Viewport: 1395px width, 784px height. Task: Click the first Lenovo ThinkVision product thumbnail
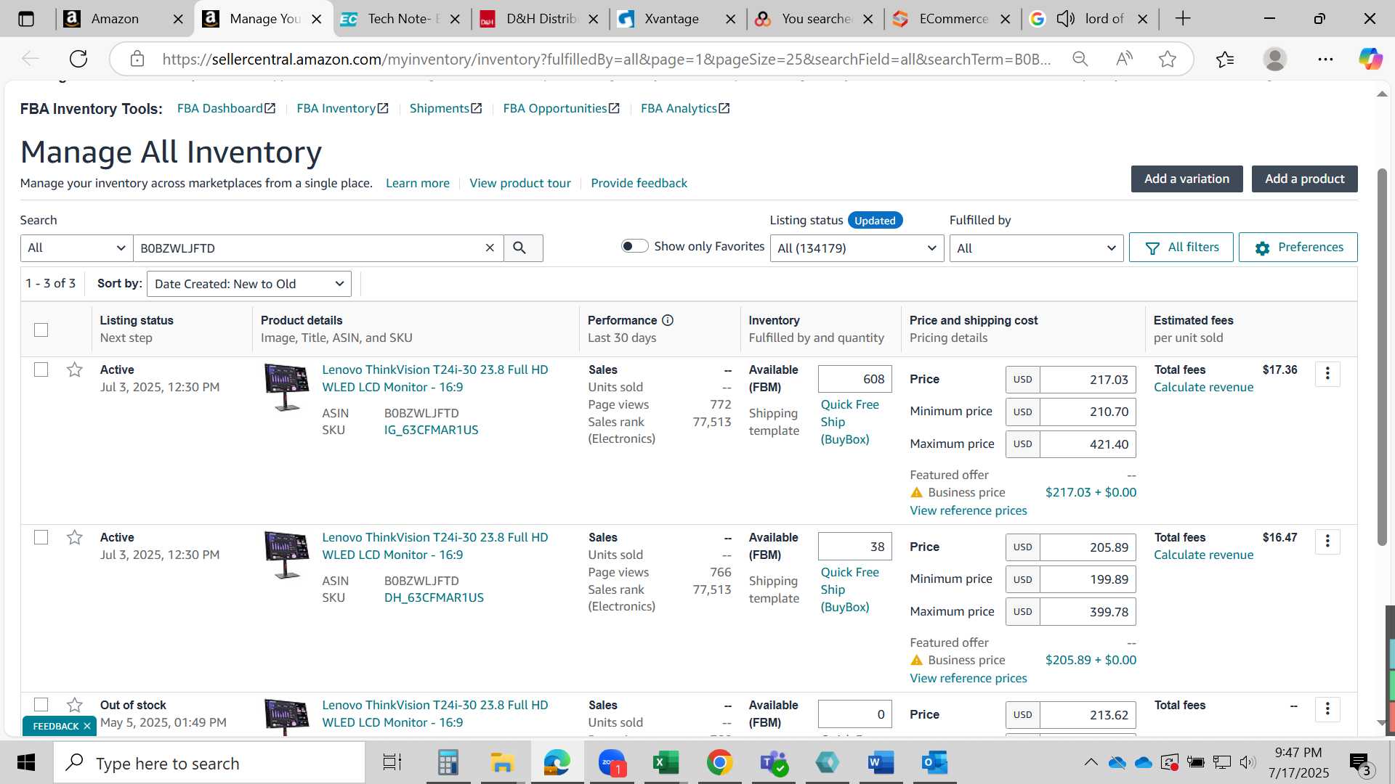pos(286,387)
